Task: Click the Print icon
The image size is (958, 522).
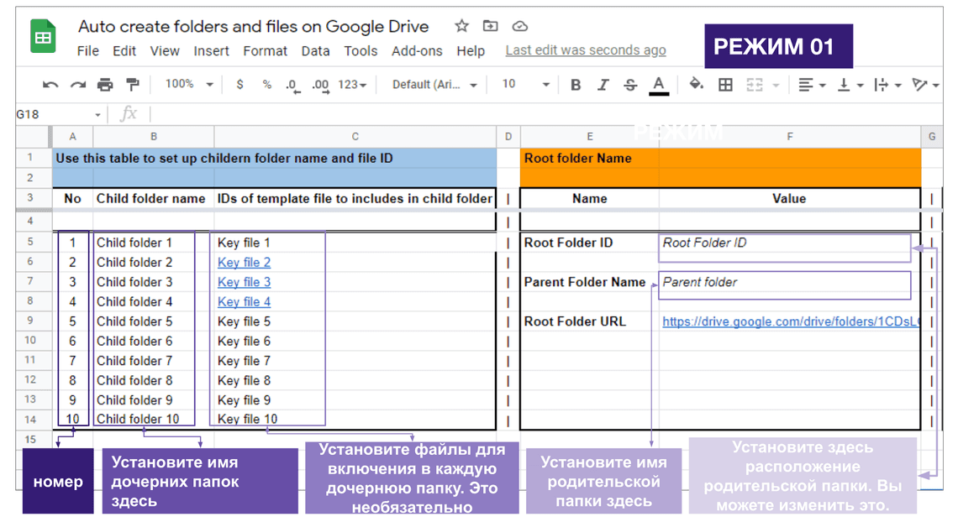Action: pos(105,85)
